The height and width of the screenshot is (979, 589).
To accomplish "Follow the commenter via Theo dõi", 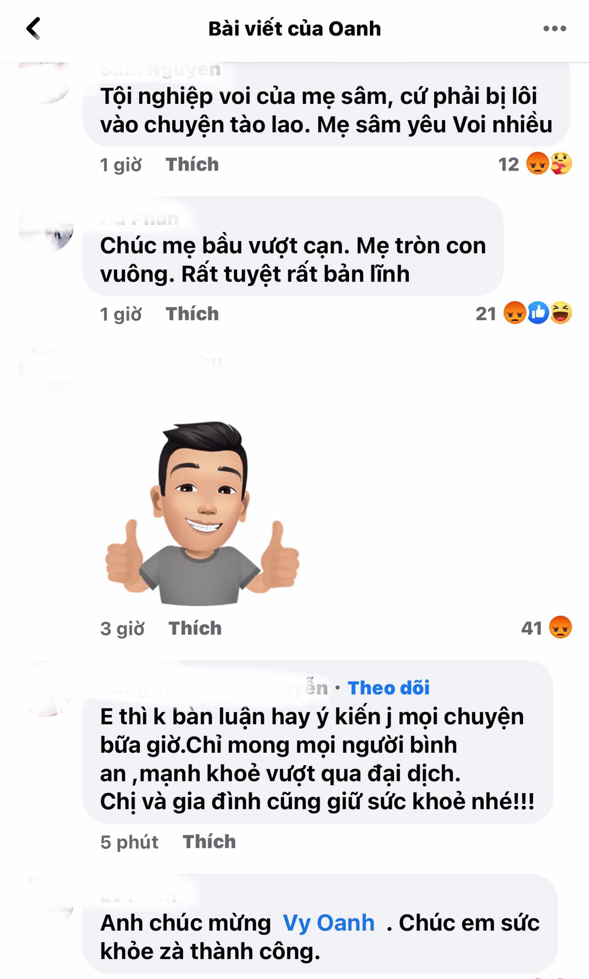I will click(388, 688).
